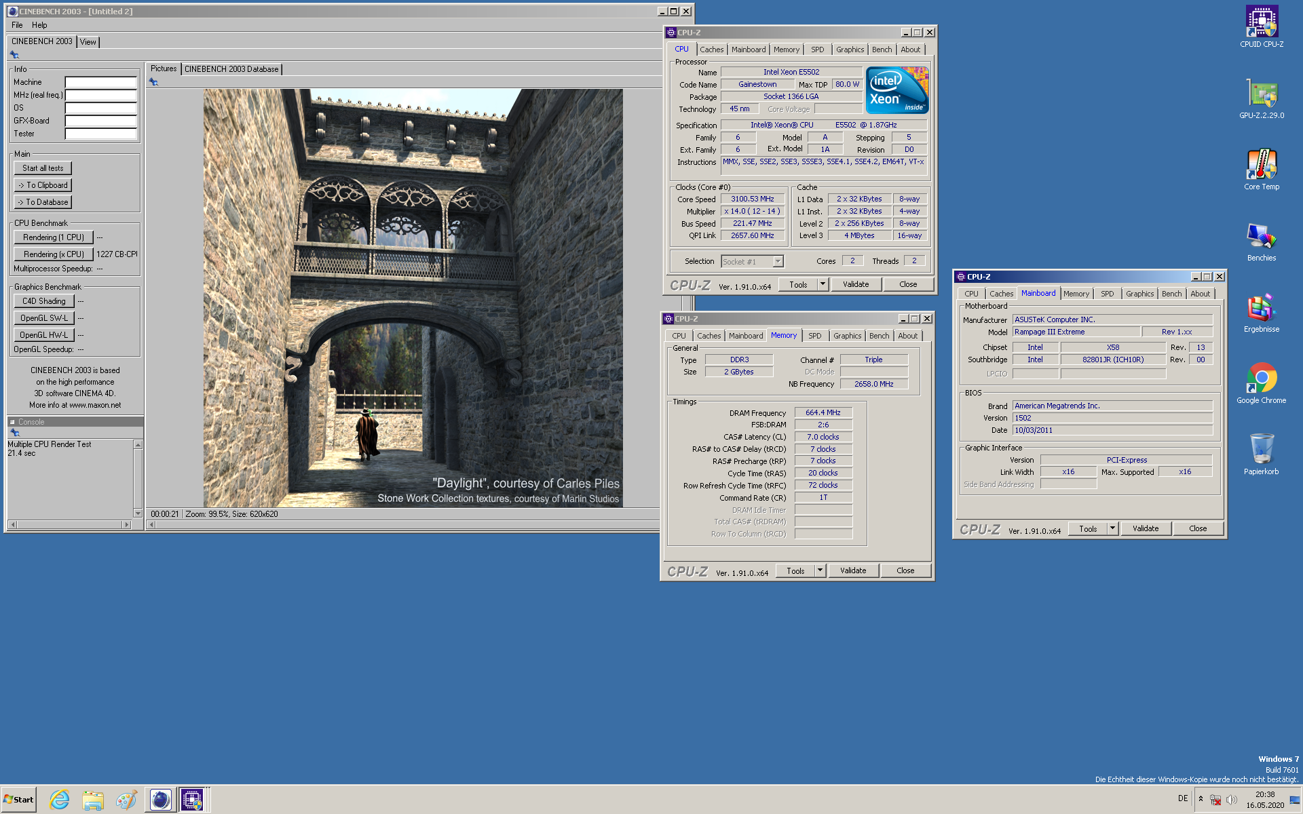Open Graphics tab in Mainboard CPU-Z window
Screen dimensions: 1303x814
tap(1139, 294)
